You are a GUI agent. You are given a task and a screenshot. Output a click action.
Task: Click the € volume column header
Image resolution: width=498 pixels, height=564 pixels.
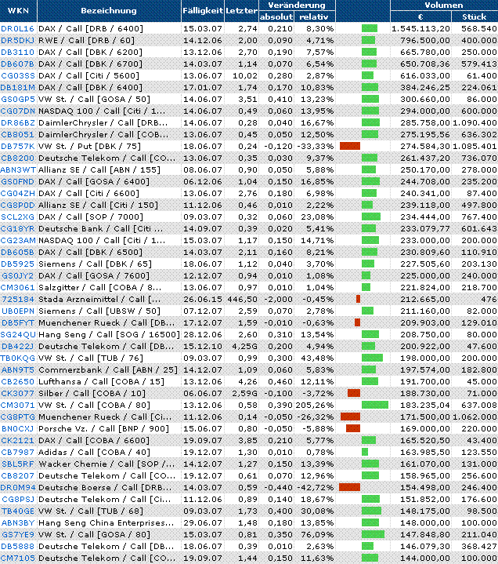point(420,17)
